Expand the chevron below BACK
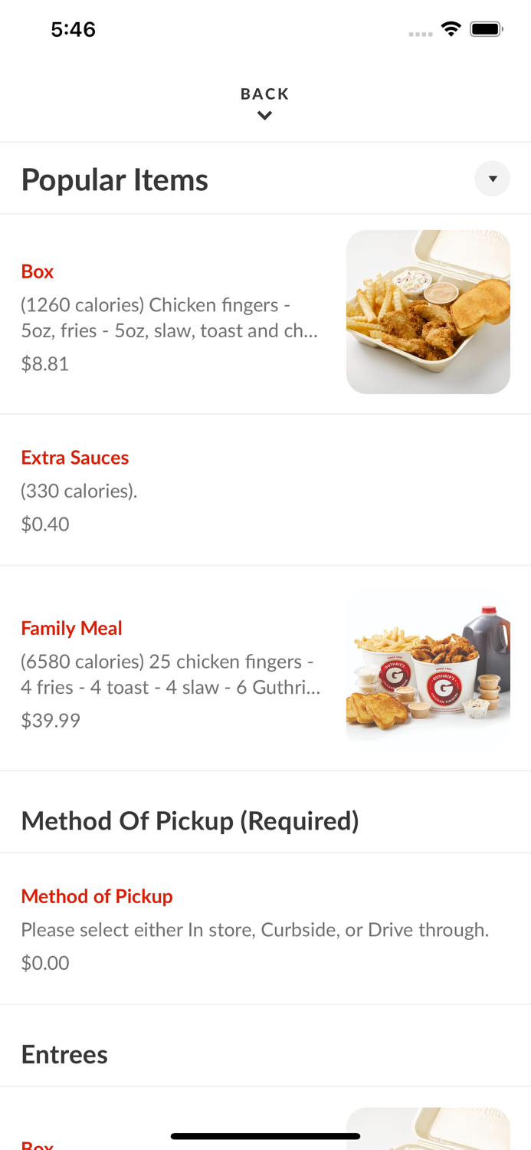531x1150 pixels. (264, 115)
